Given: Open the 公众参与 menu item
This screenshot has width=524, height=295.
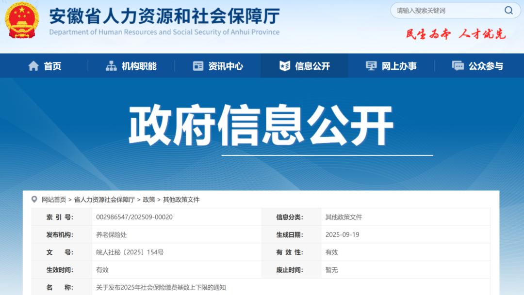Looking at the screenshot, I should click(x=486, y=66).
